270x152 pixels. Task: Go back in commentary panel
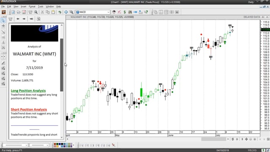18,19
